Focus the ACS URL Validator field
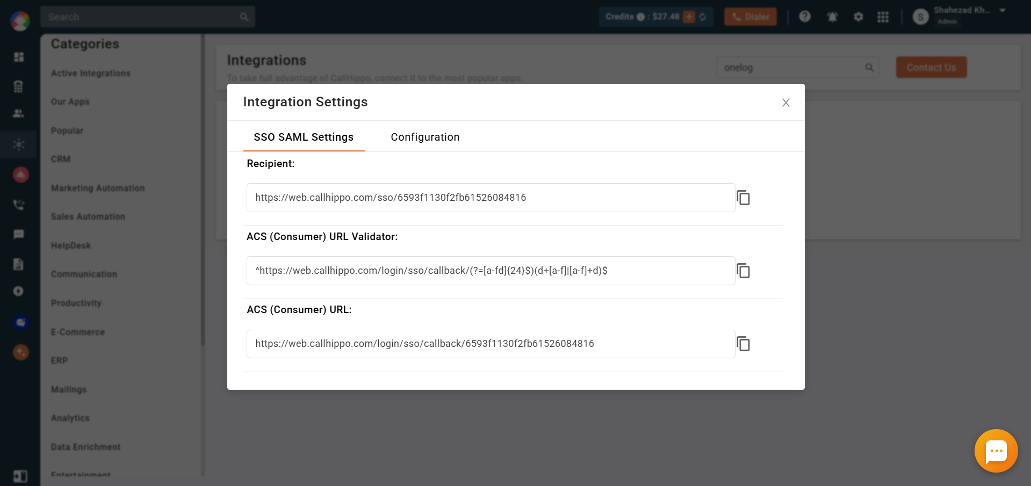This screenshot has height=486, width=1031. (x=491, y=271)
